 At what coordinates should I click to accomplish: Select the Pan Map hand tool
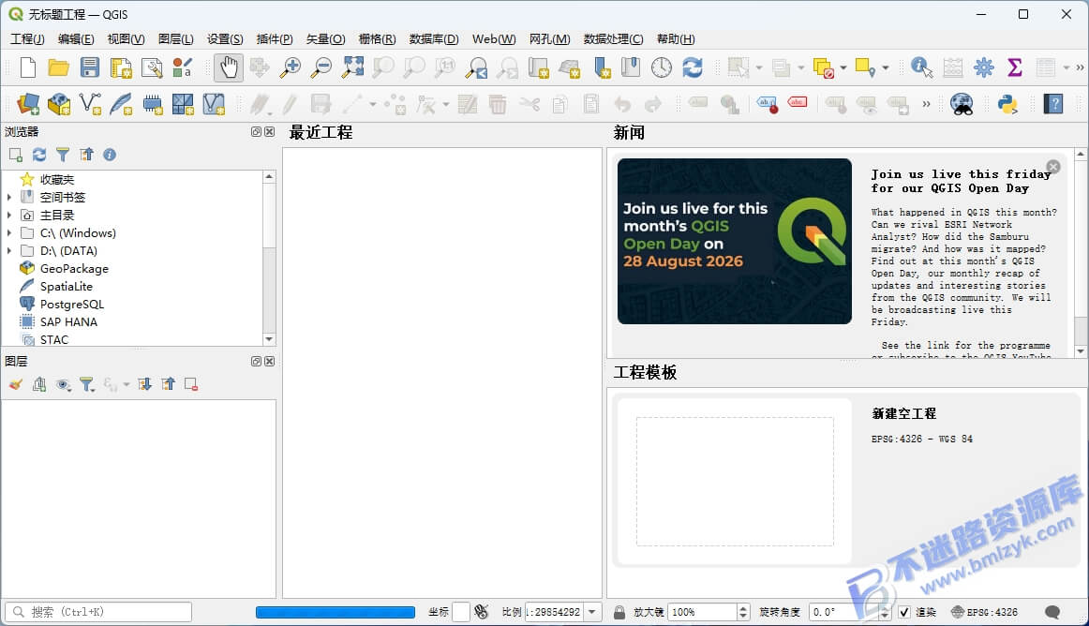229,67
